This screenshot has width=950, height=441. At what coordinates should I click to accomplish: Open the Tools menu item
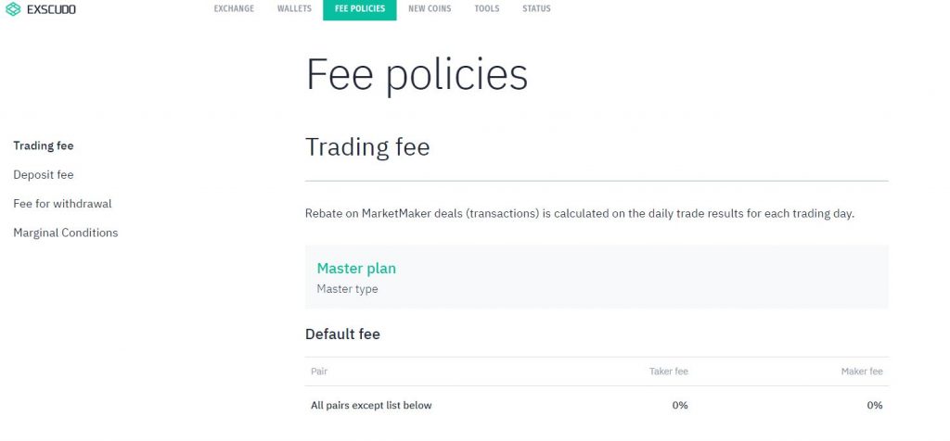coord(487,9)
